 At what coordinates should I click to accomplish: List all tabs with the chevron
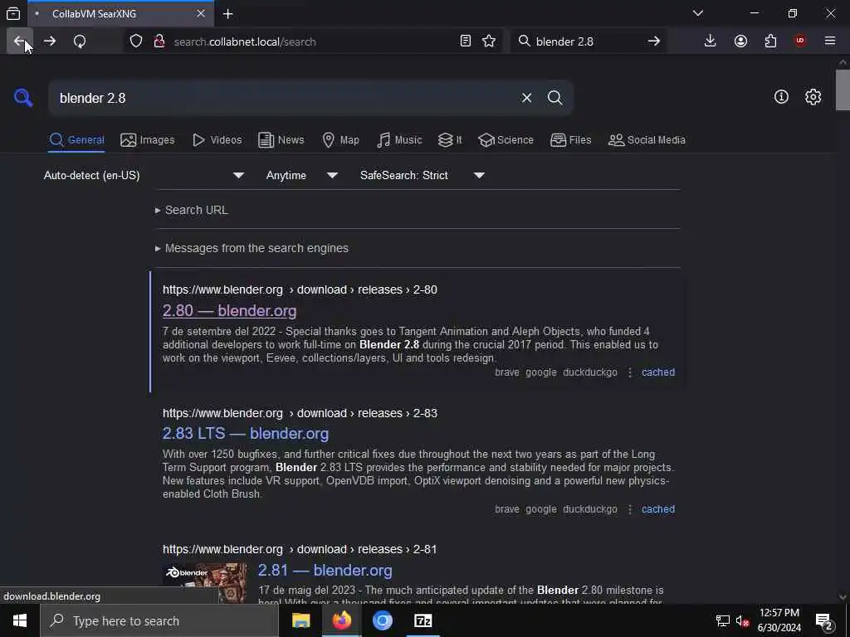point(697,13)
